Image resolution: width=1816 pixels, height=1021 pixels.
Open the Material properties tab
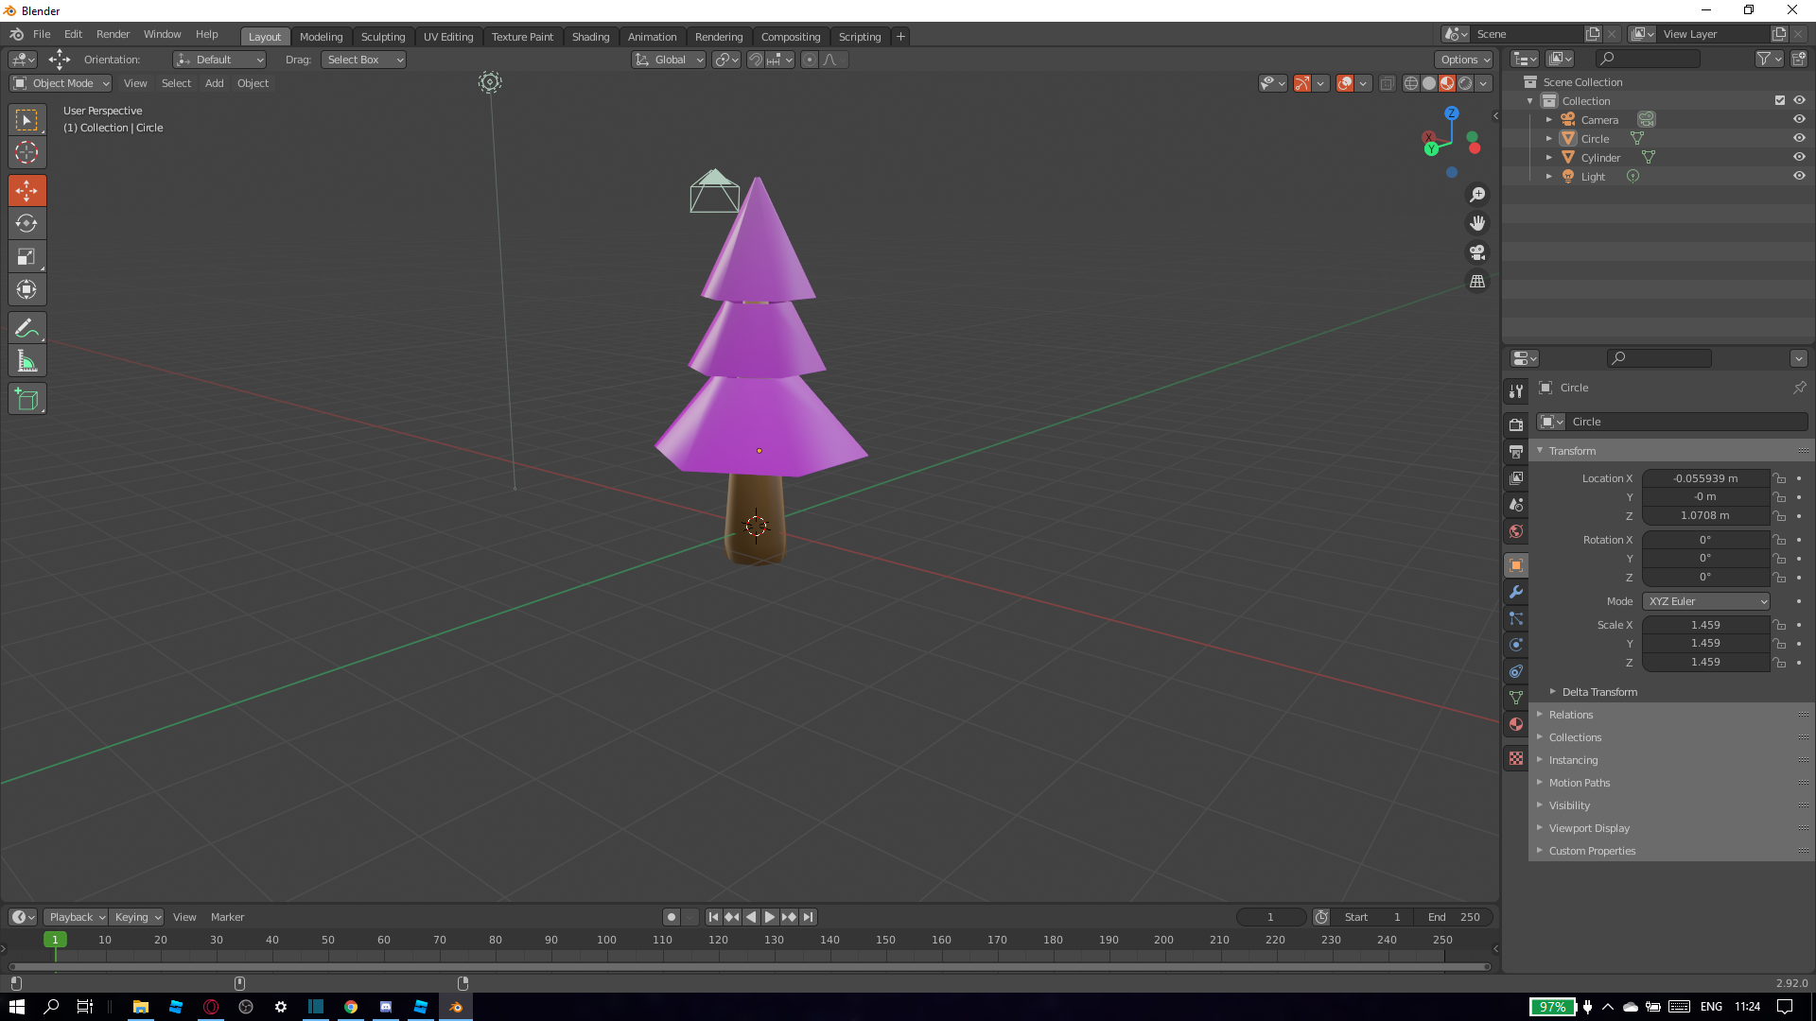coord(1516,724)
